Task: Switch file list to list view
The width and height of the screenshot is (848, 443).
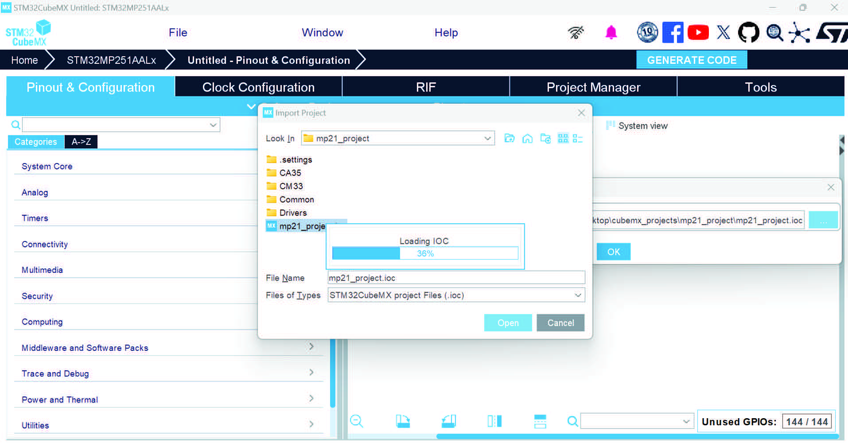Action: (563, 139)
